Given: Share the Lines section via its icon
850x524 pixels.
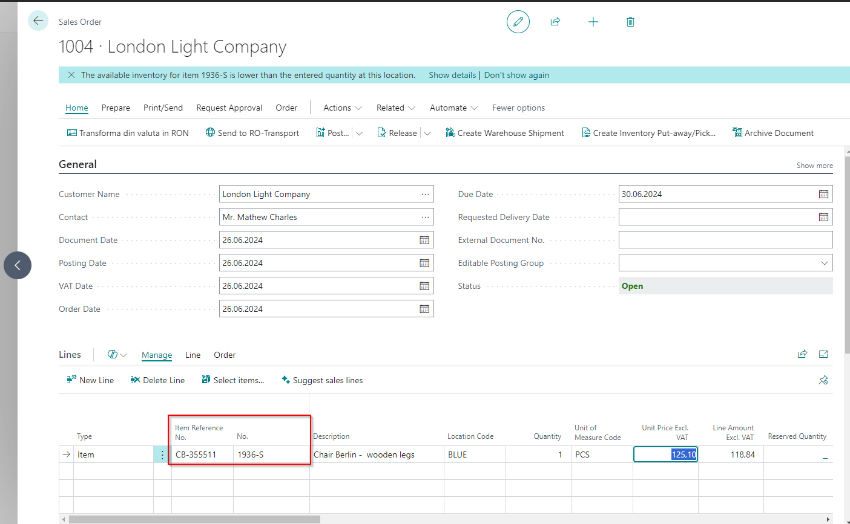Looking at the screenshot, I should coord(802,354).
